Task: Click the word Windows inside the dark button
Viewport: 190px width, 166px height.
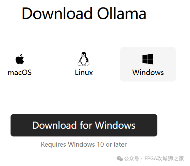Action: pos(115,125)
